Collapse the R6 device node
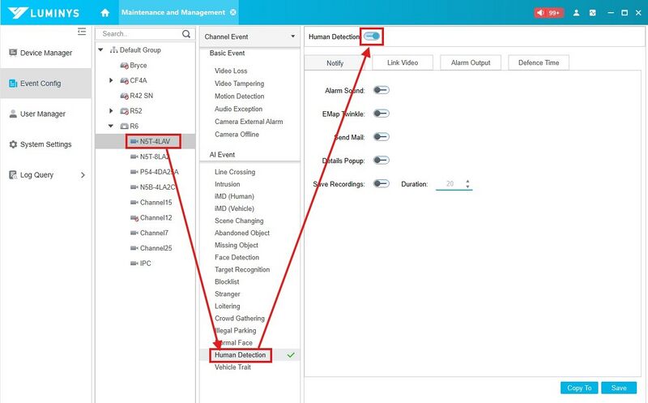The width and height of the screenshot is (648, 403). 111,126
